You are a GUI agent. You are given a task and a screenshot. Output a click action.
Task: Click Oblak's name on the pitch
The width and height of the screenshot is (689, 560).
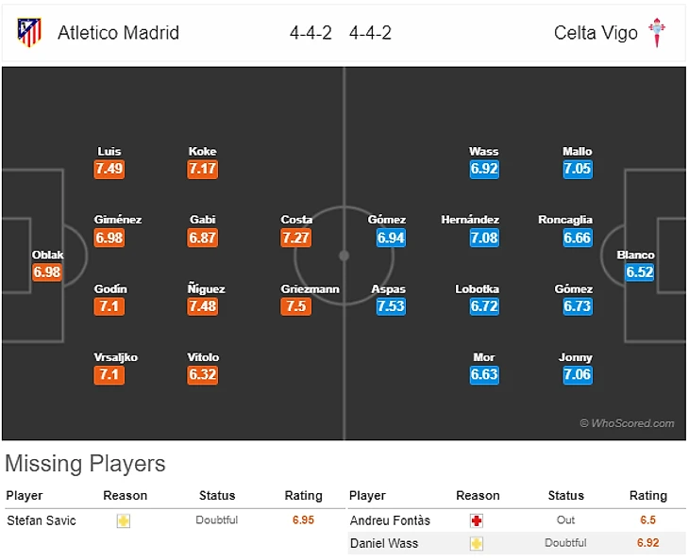[x=47, y=255]
